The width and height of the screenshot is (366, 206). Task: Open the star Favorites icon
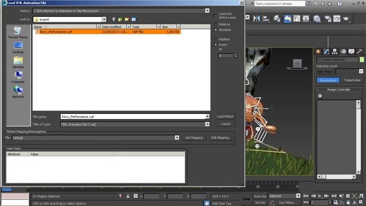[x=329, y=3]
